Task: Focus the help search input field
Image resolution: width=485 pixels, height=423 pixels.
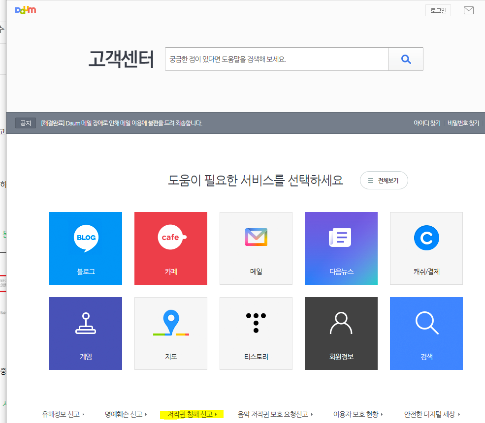Action: [277, 59]
